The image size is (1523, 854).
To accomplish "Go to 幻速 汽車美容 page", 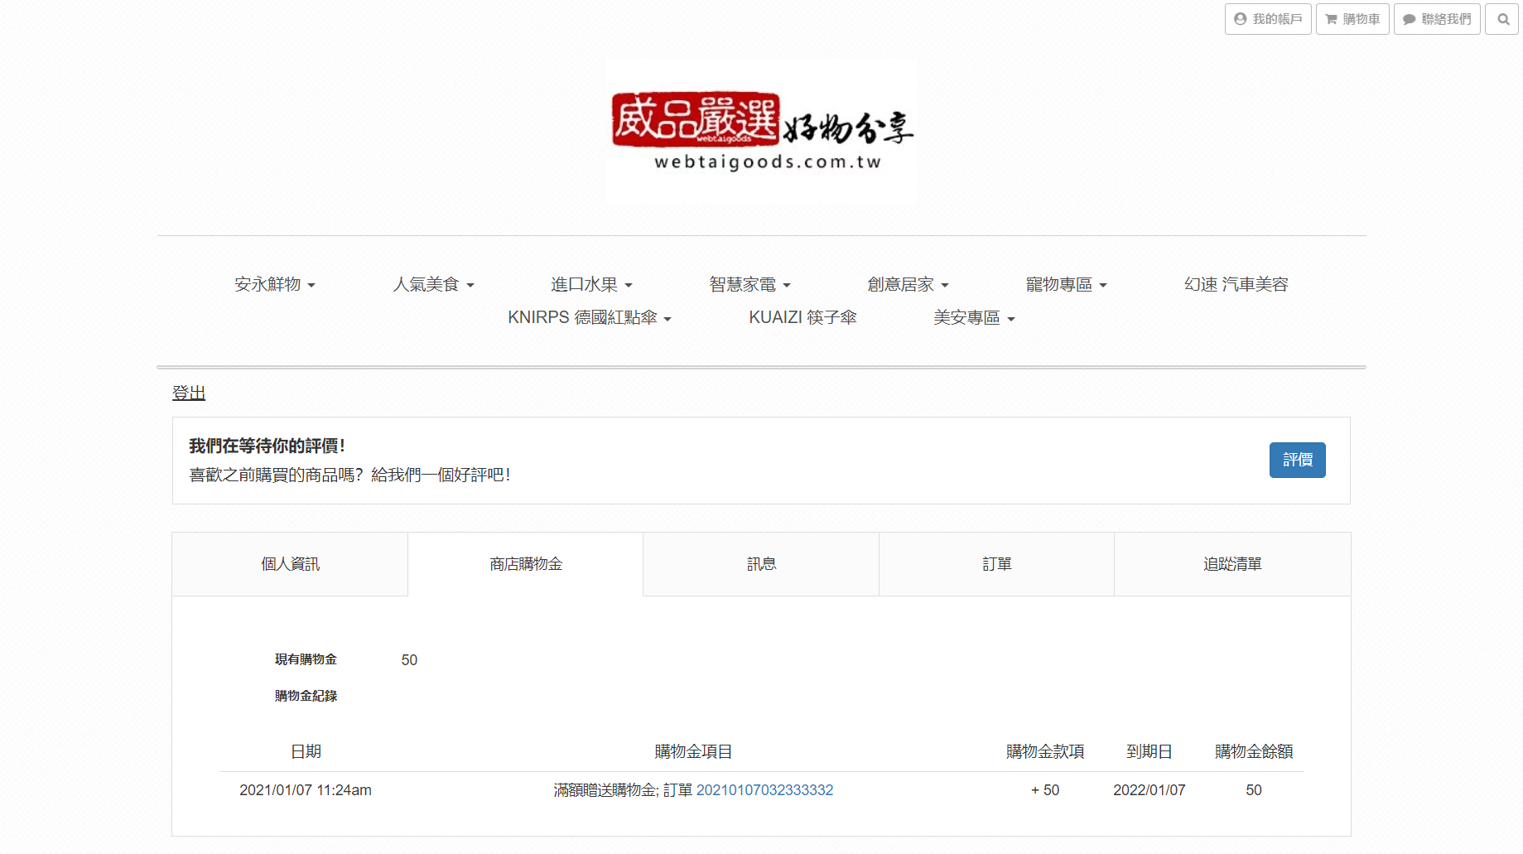I will pos(1236,285).
